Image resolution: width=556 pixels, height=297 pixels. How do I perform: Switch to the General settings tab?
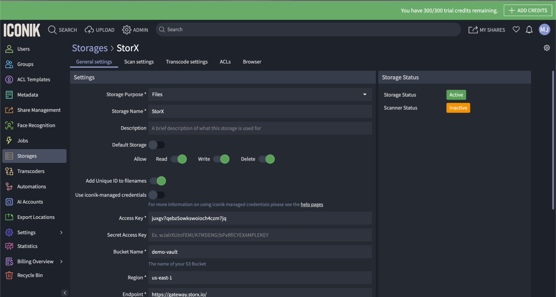click(94, 62)
